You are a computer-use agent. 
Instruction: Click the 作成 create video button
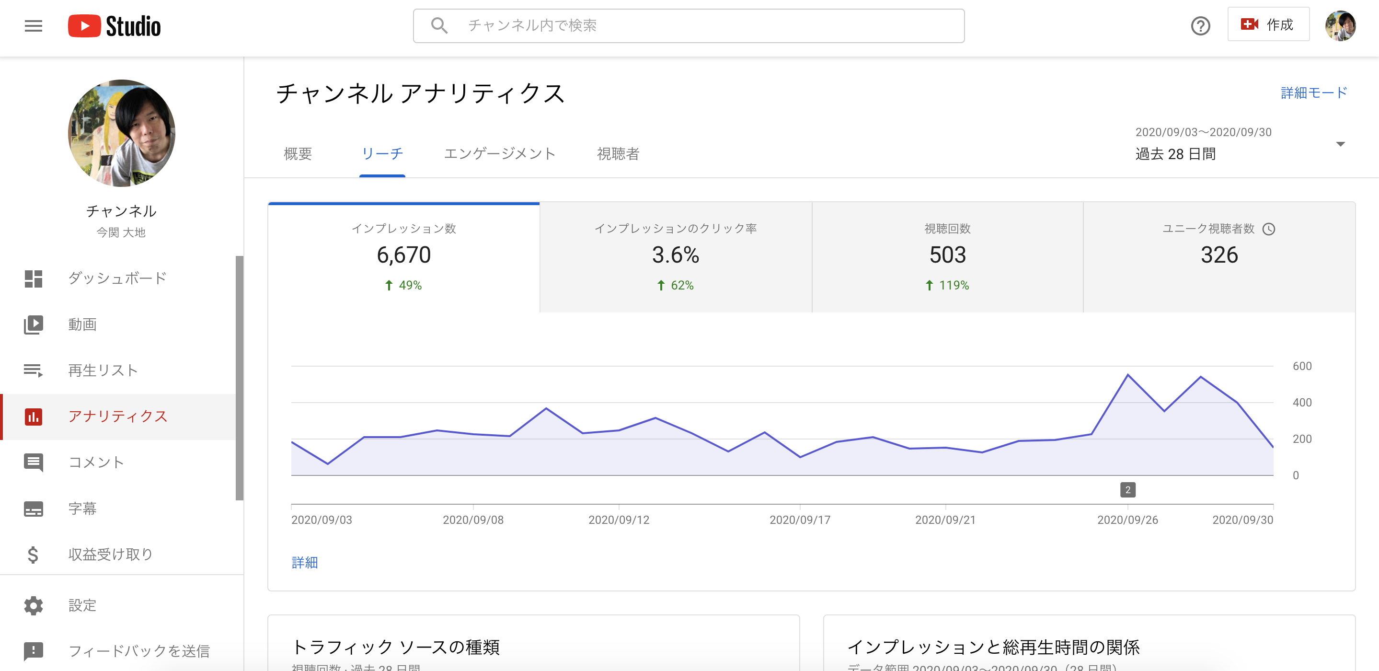tap(1268, 24)
